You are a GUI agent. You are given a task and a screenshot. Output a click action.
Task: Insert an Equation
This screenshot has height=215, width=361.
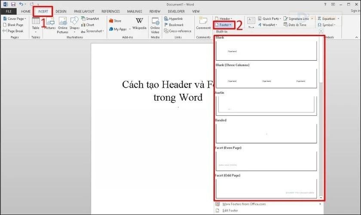pyautogui.click(x=326, y=18)
